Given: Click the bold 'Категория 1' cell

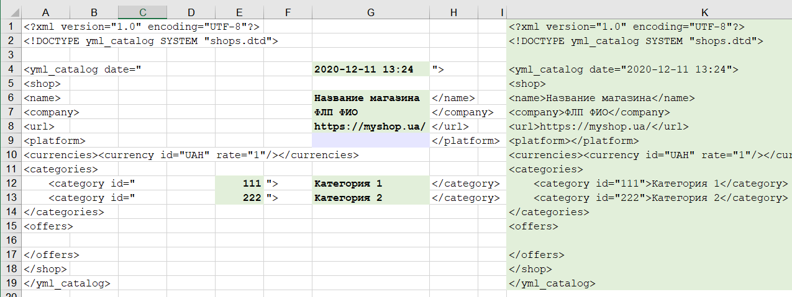Looking at the screenshot, I should 370,184.
